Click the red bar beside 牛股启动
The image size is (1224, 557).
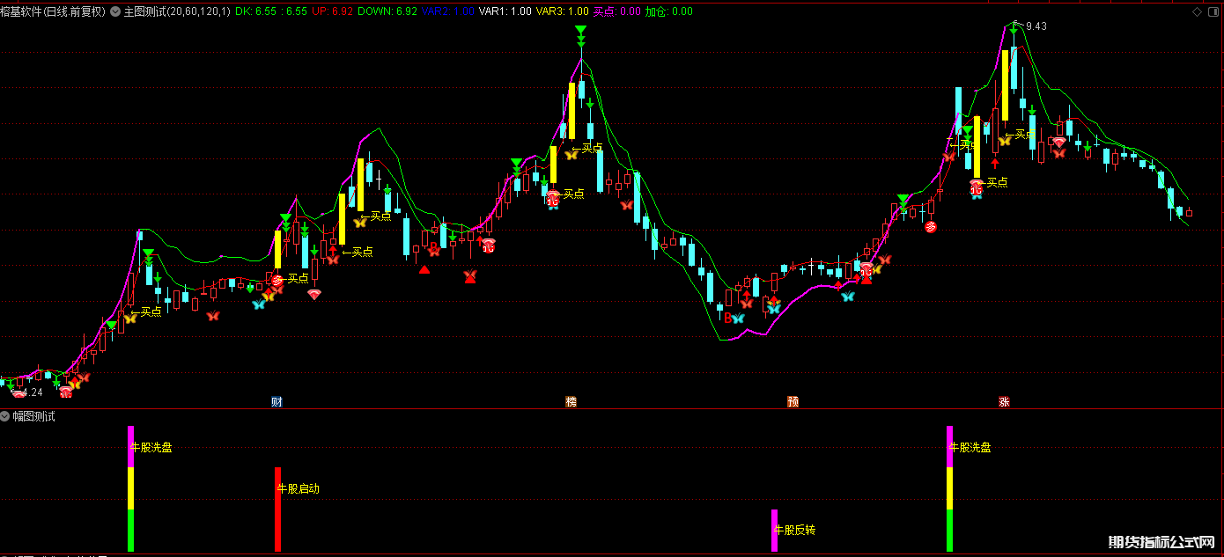tap(277, 509)
